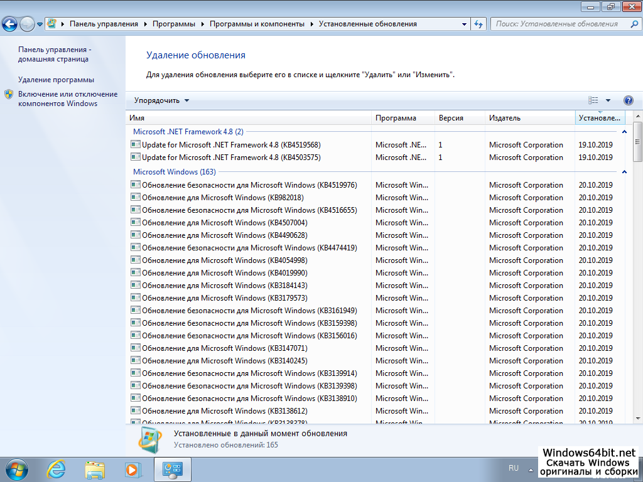Click Панель управления breadcrumb item

104,24
